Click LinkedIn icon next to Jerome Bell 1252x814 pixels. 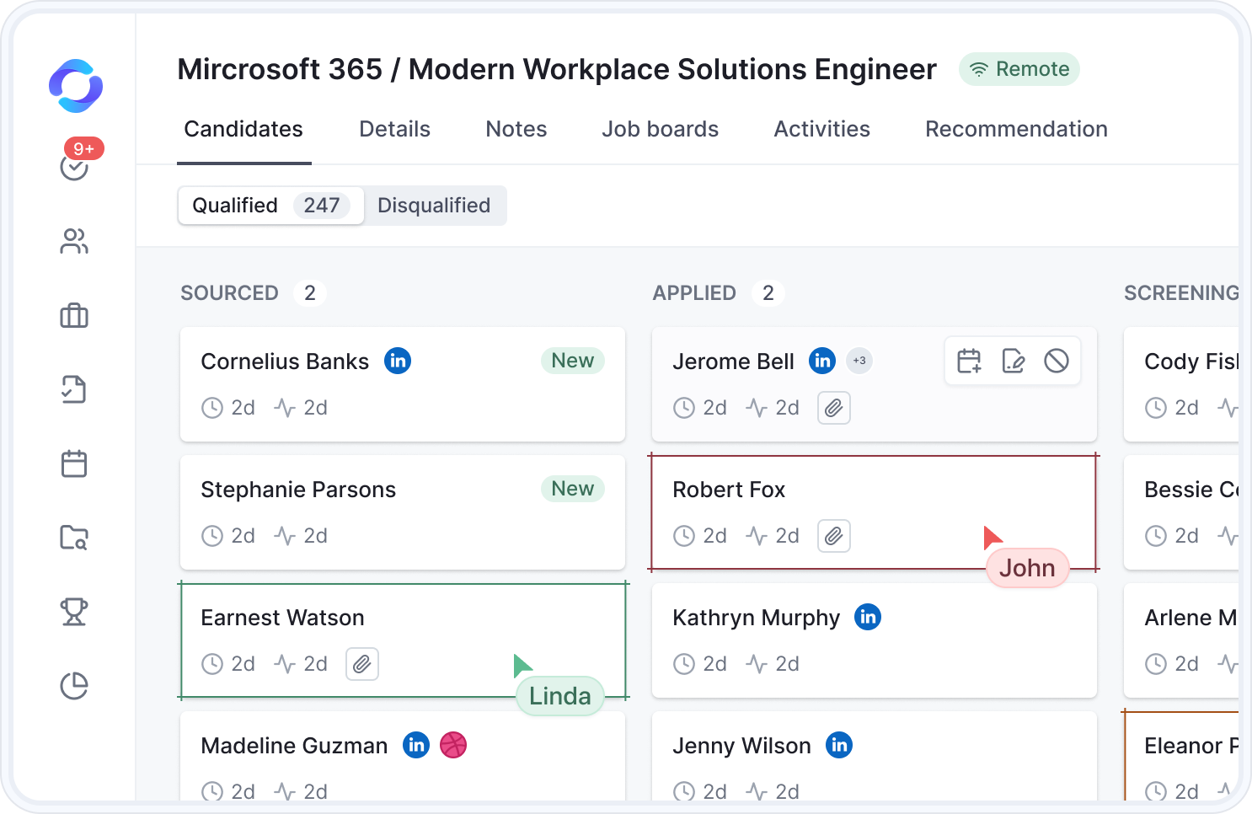click(x=822, y=361)
